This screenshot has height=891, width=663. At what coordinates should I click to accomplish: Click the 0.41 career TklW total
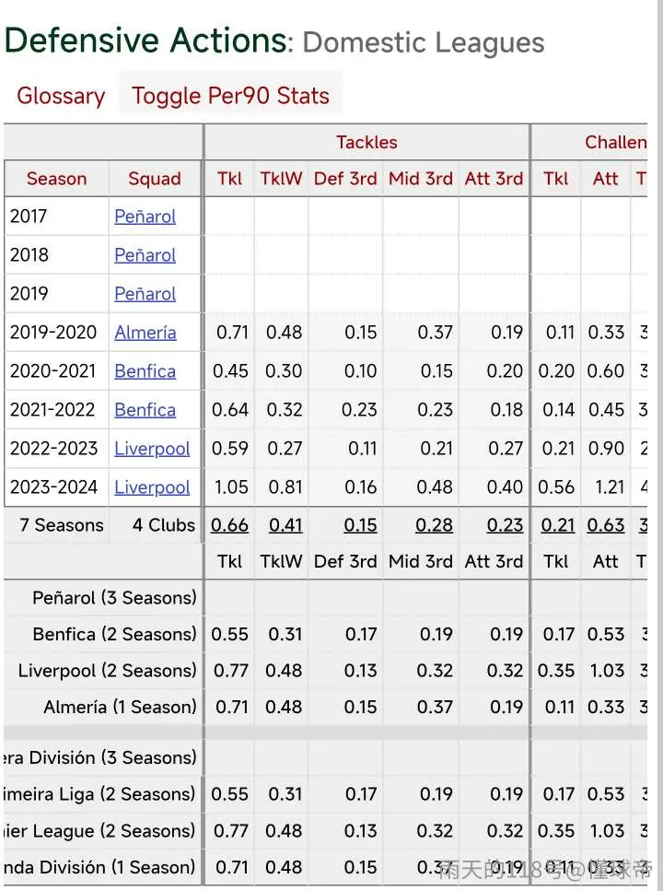click(285, 525)
